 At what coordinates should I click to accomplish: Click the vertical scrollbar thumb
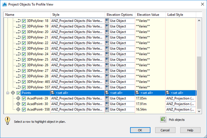(199, 81)
